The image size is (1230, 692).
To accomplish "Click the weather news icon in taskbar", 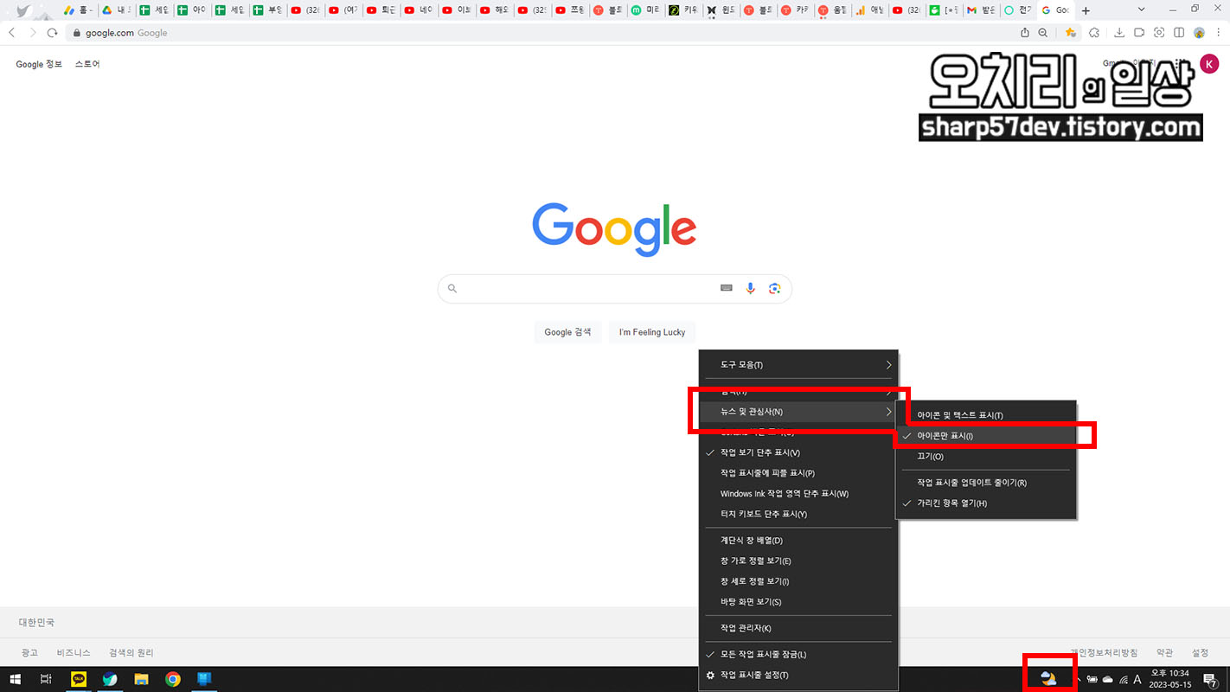I will pyautogui.click(x=1048, y=679).
